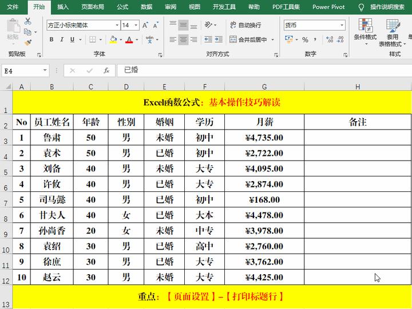Apply red font color A
Image resolution: width=412 pixels, height=309 pixels.
click(129, 39)
